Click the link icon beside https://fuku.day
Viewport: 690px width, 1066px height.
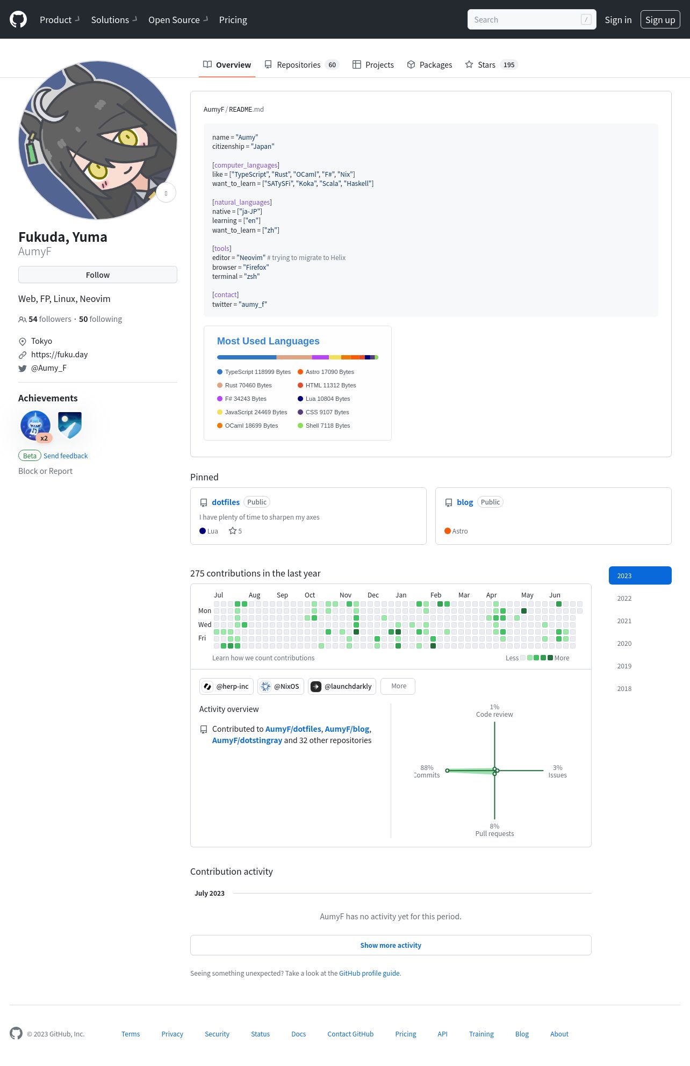tap(23, 355)
